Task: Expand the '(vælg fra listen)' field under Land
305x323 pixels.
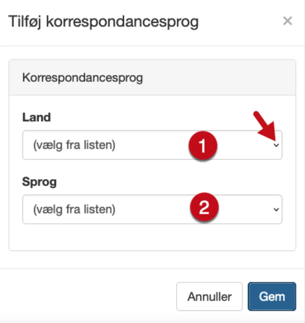Action: pyautogui.click(x=102, y=145)
